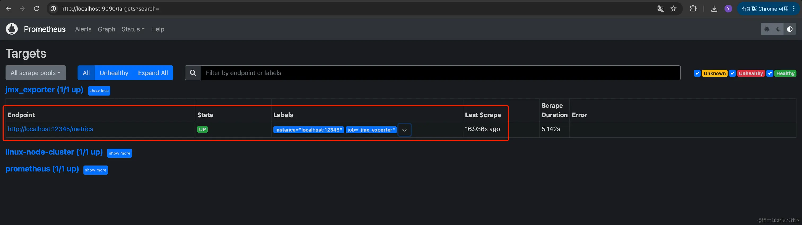Viewport: 802px width, 225px height.
Task: Click the job="jmx_exporter" label badge
Action: 371,130
